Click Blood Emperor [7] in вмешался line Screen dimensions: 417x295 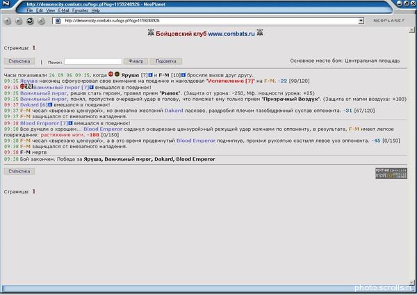(44, 123)
